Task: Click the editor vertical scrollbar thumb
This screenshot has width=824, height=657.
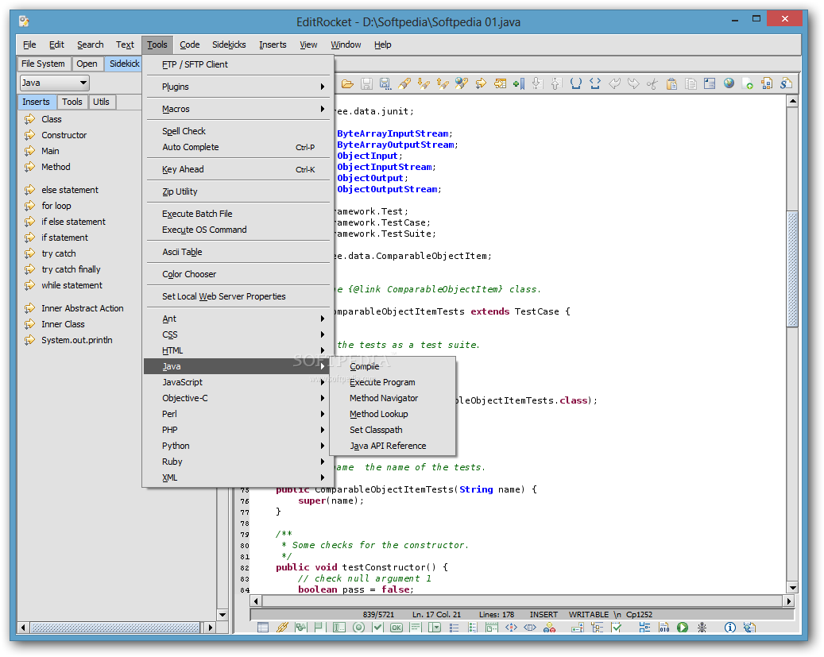Action: [792, 269]
